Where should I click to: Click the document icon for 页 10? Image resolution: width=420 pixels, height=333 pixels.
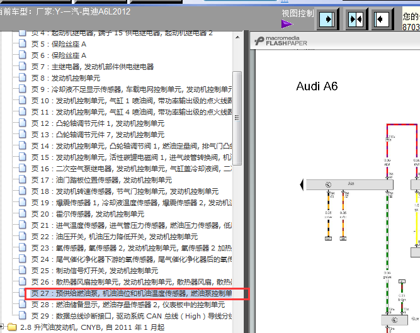coord(23,100)
